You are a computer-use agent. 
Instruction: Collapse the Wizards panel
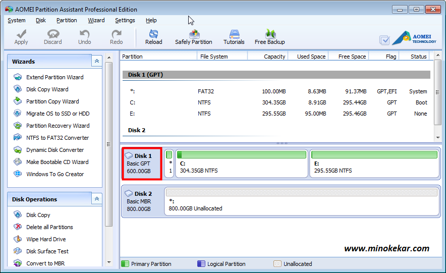pyautogui.click(x=97, y=61)
